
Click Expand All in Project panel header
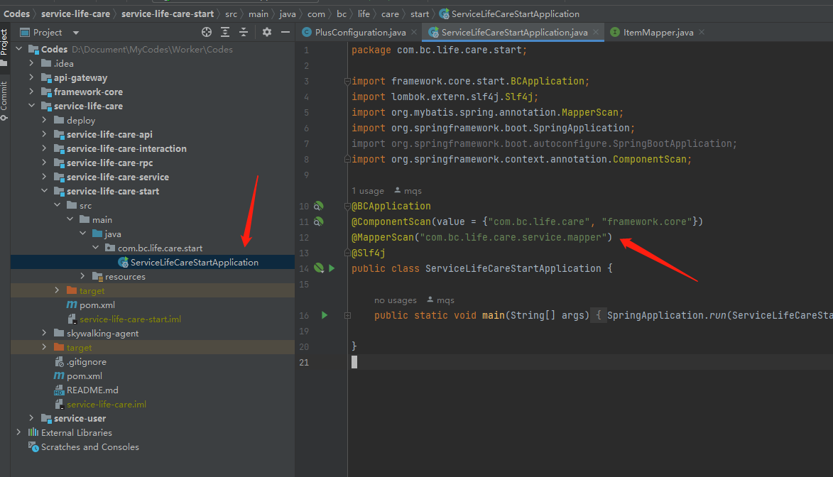point(225,33)
